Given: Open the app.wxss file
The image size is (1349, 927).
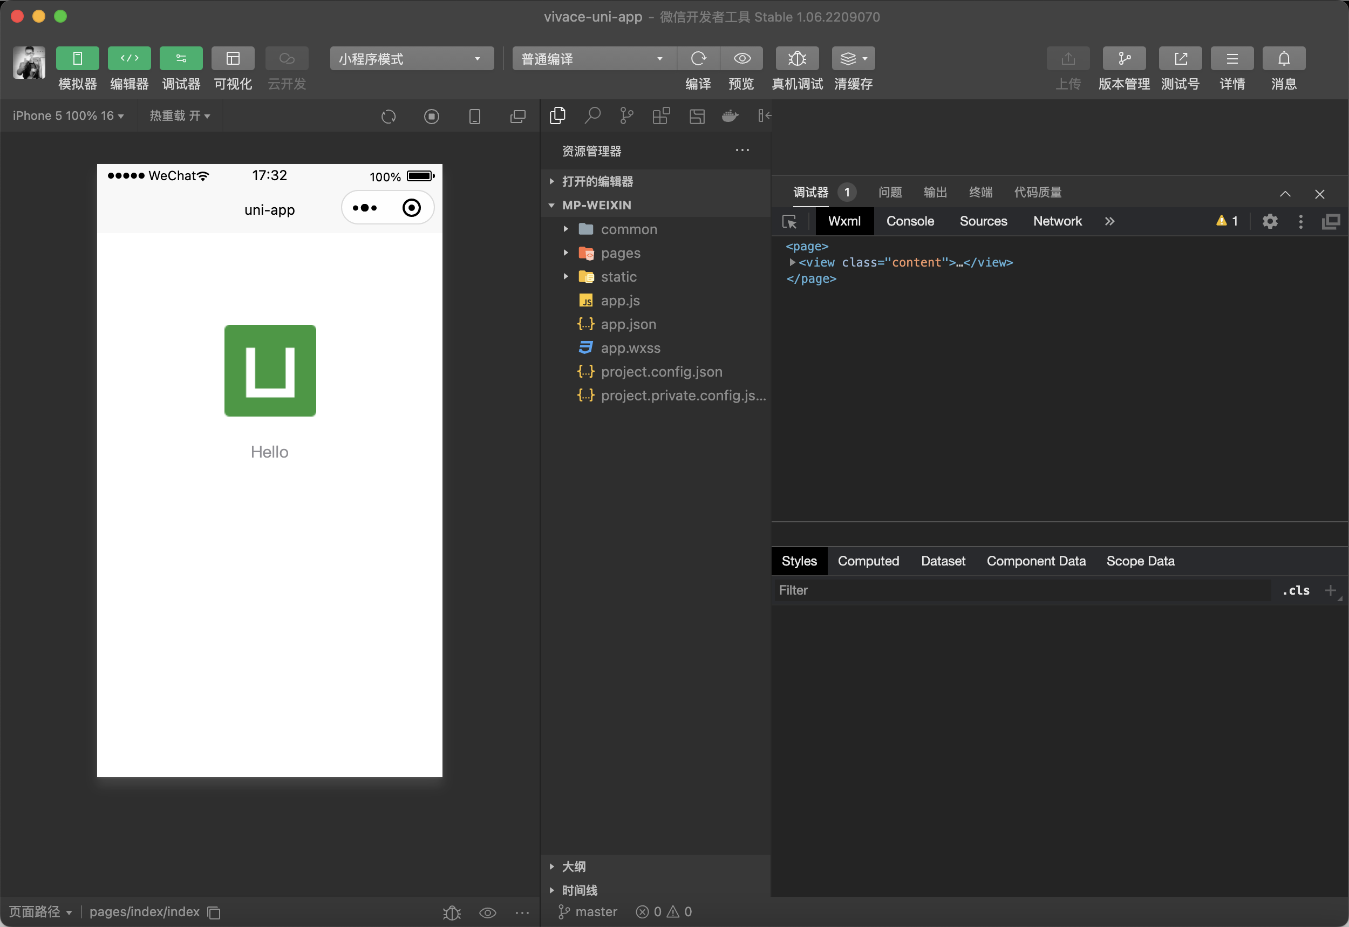Looking at the screenshot, I should (655, 348).
